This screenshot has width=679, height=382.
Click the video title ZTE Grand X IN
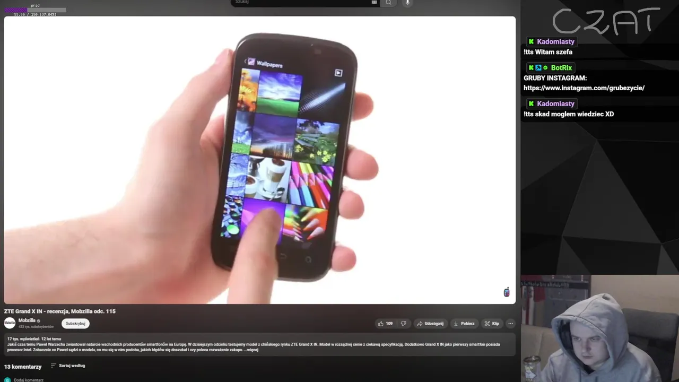59,311
